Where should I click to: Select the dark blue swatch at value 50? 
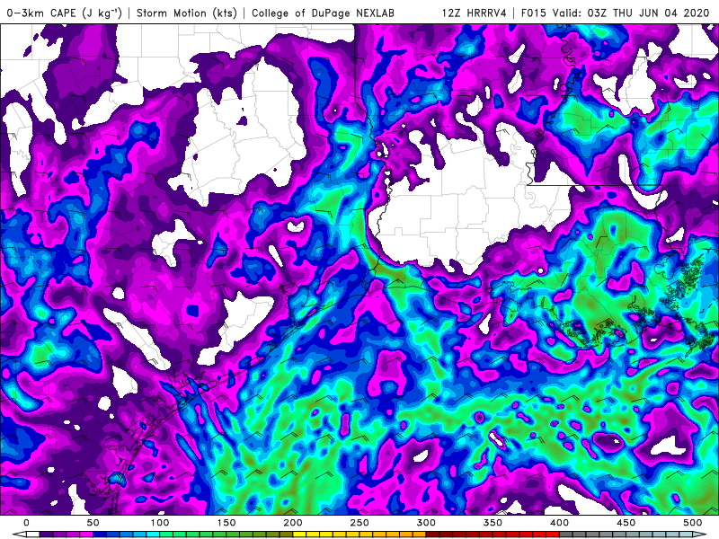point(100,535)
